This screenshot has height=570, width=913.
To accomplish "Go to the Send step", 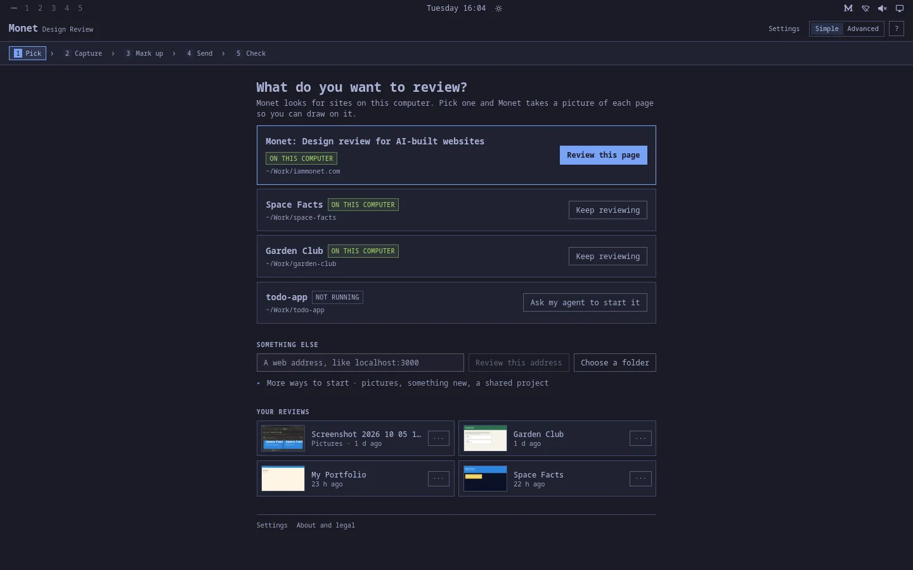I will [200, 53].
